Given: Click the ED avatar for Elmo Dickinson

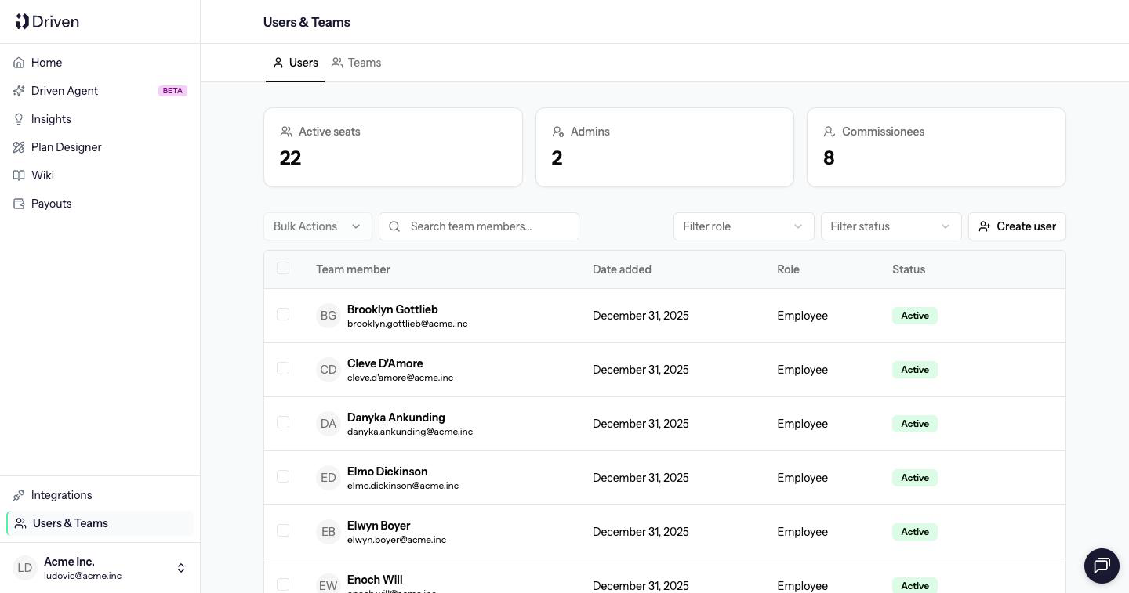Looking at the screenshot, I should point(328,478).
